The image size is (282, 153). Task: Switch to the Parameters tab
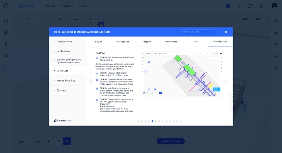coord(171,42)
